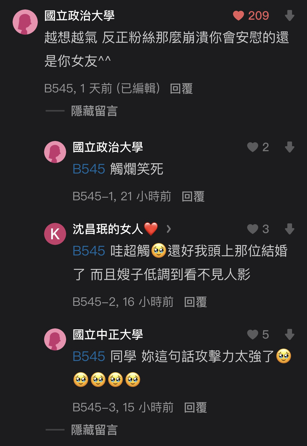
Task: Reply to comment B545-2
Action: pos(195,302)
